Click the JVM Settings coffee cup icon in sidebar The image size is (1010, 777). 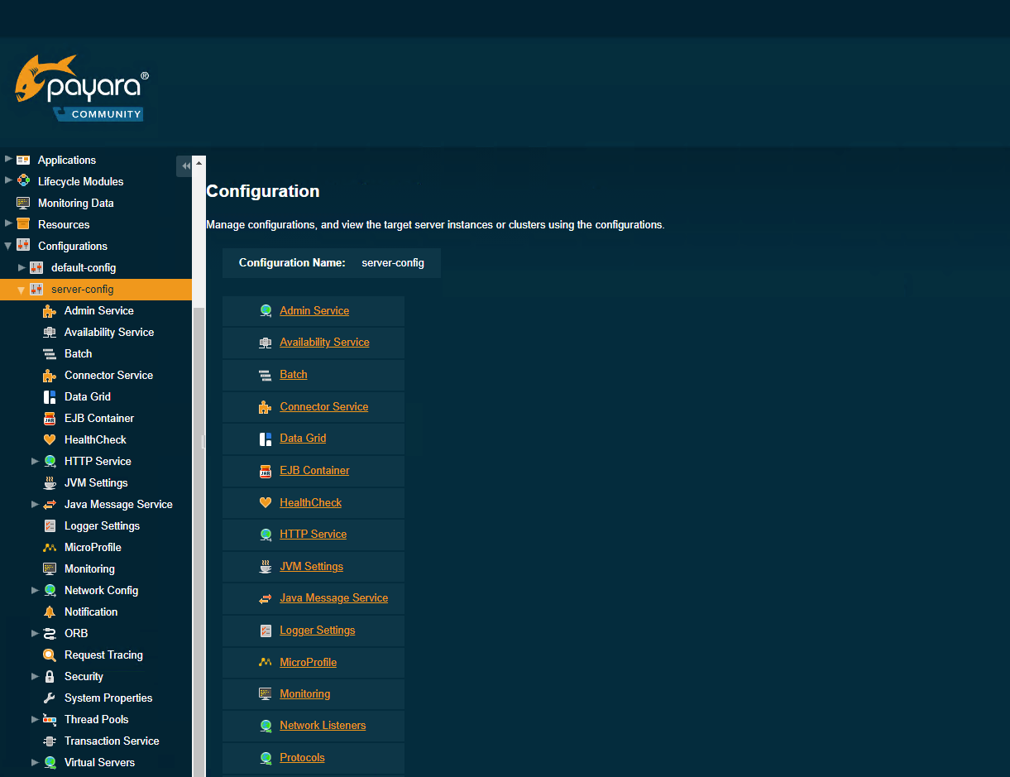50,483
